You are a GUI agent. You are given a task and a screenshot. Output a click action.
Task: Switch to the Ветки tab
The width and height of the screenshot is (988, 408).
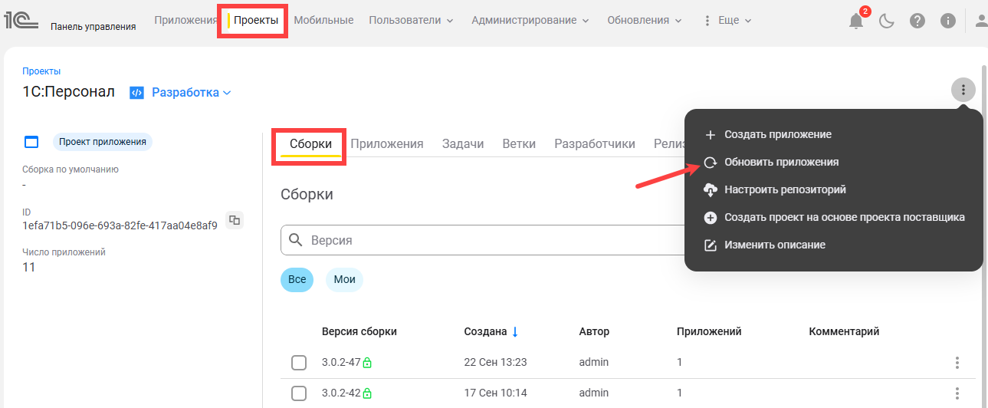519,144
